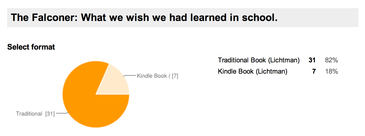Click the pie chart center point
The image size is (365, 136).
pyautogui.click(x=96, y=94)
